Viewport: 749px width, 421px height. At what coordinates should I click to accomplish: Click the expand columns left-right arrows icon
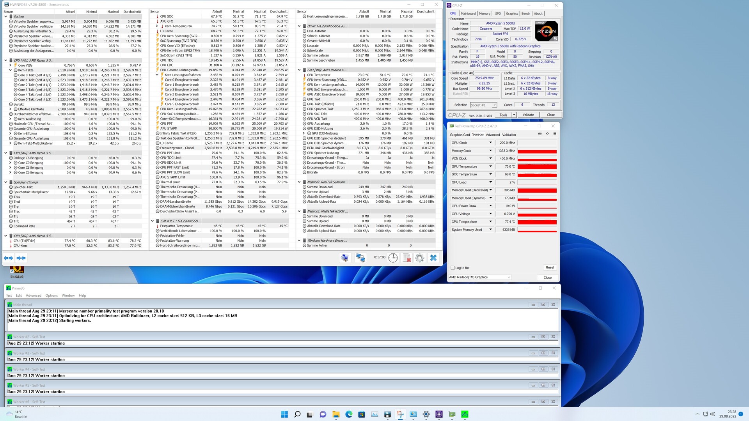point(8,258)
